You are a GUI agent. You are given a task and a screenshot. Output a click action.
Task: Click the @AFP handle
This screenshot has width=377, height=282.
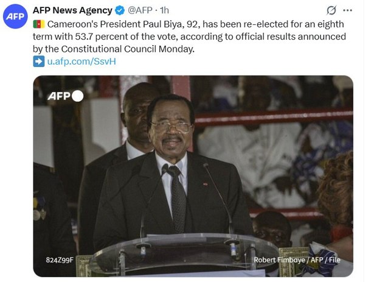(140, 10)
